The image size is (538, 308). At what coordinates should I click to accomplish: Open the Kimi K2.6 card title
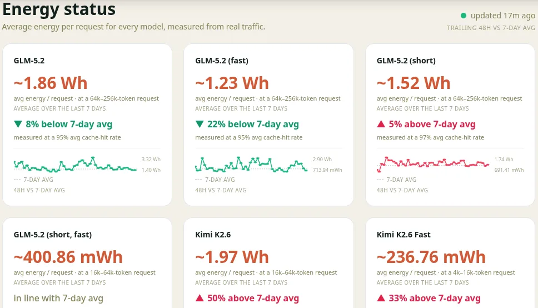pyautogui.click(x=213, y=235)
